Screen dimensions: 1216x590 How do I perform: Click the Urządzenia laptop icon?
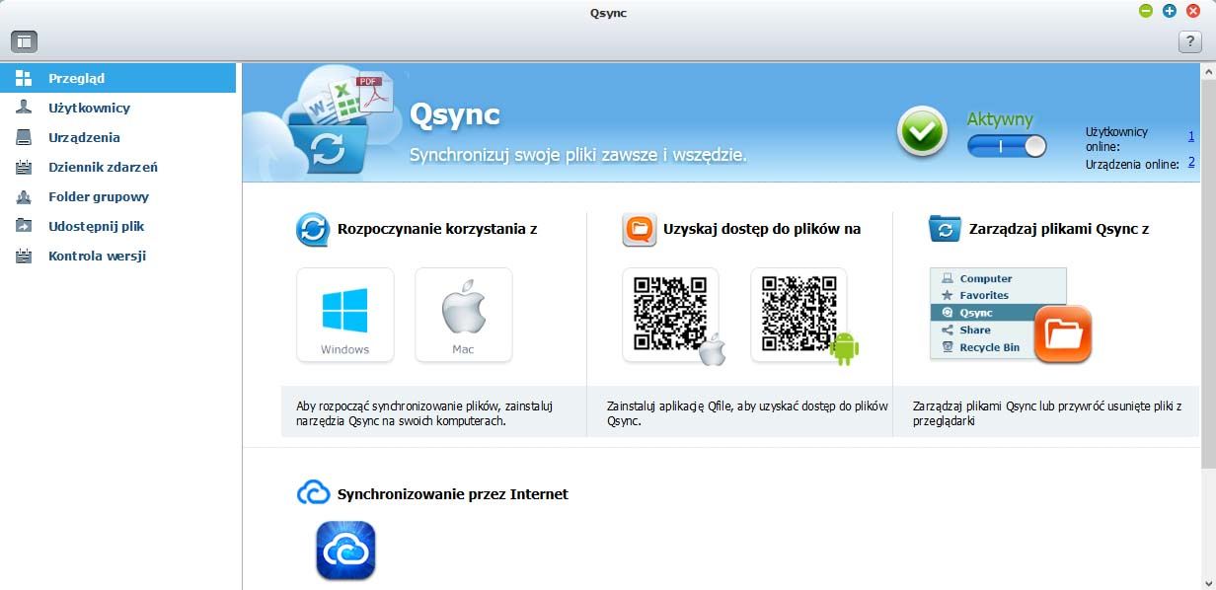point(24,137)
